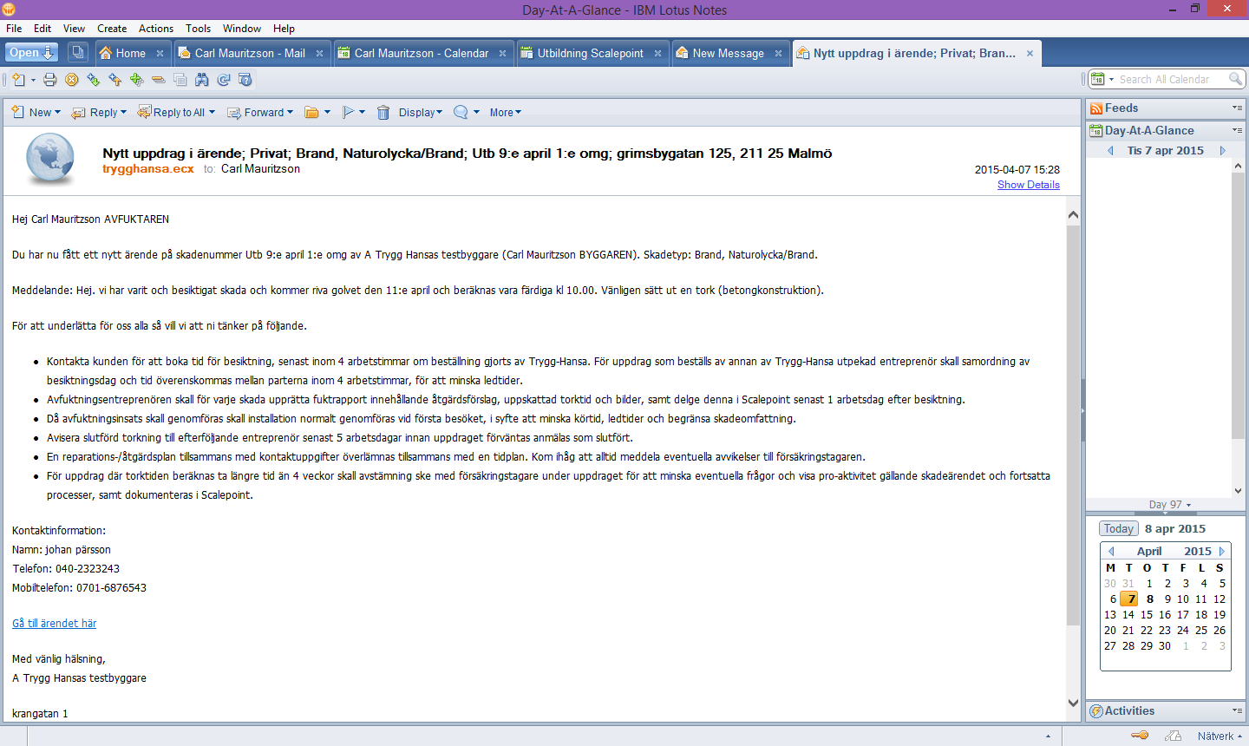Viewport: 1249px width, 746px height.
Task: Open the Nätverk location selector
Action: pos(1220,736)
